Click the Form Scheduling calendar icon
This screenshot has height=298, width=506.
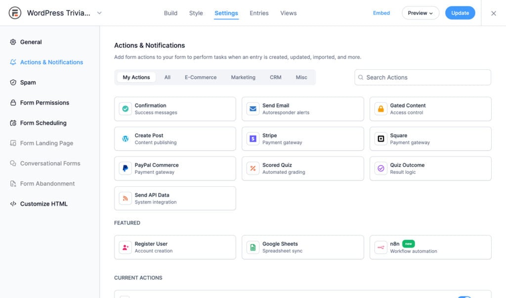tap(13, 123)
